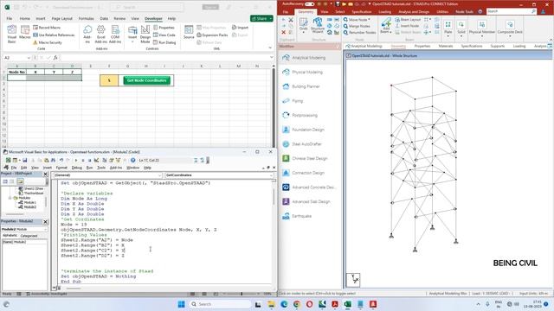Click Merge Nodes in STAAD ribbon
Image resolution: width=554 pixels, height=311 pixels.
pos(357,26)
